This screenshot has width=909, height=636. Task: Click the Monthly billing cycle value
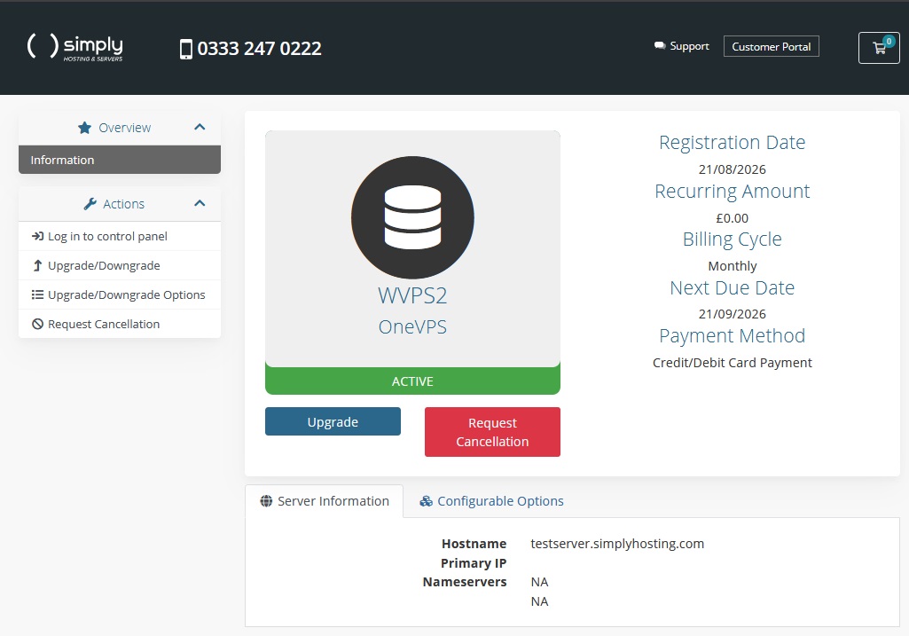(733, 266)
